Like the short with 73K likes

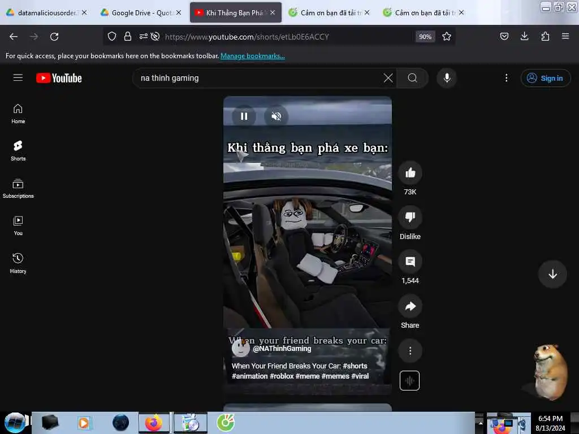click(410, 173)
